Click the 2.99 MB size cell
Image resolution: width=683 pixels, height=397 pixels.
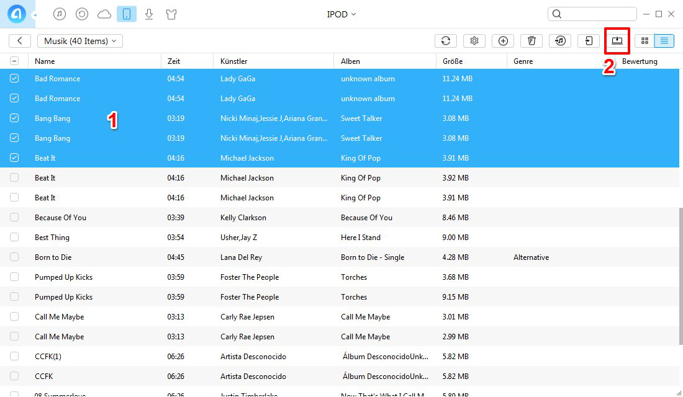456,336
